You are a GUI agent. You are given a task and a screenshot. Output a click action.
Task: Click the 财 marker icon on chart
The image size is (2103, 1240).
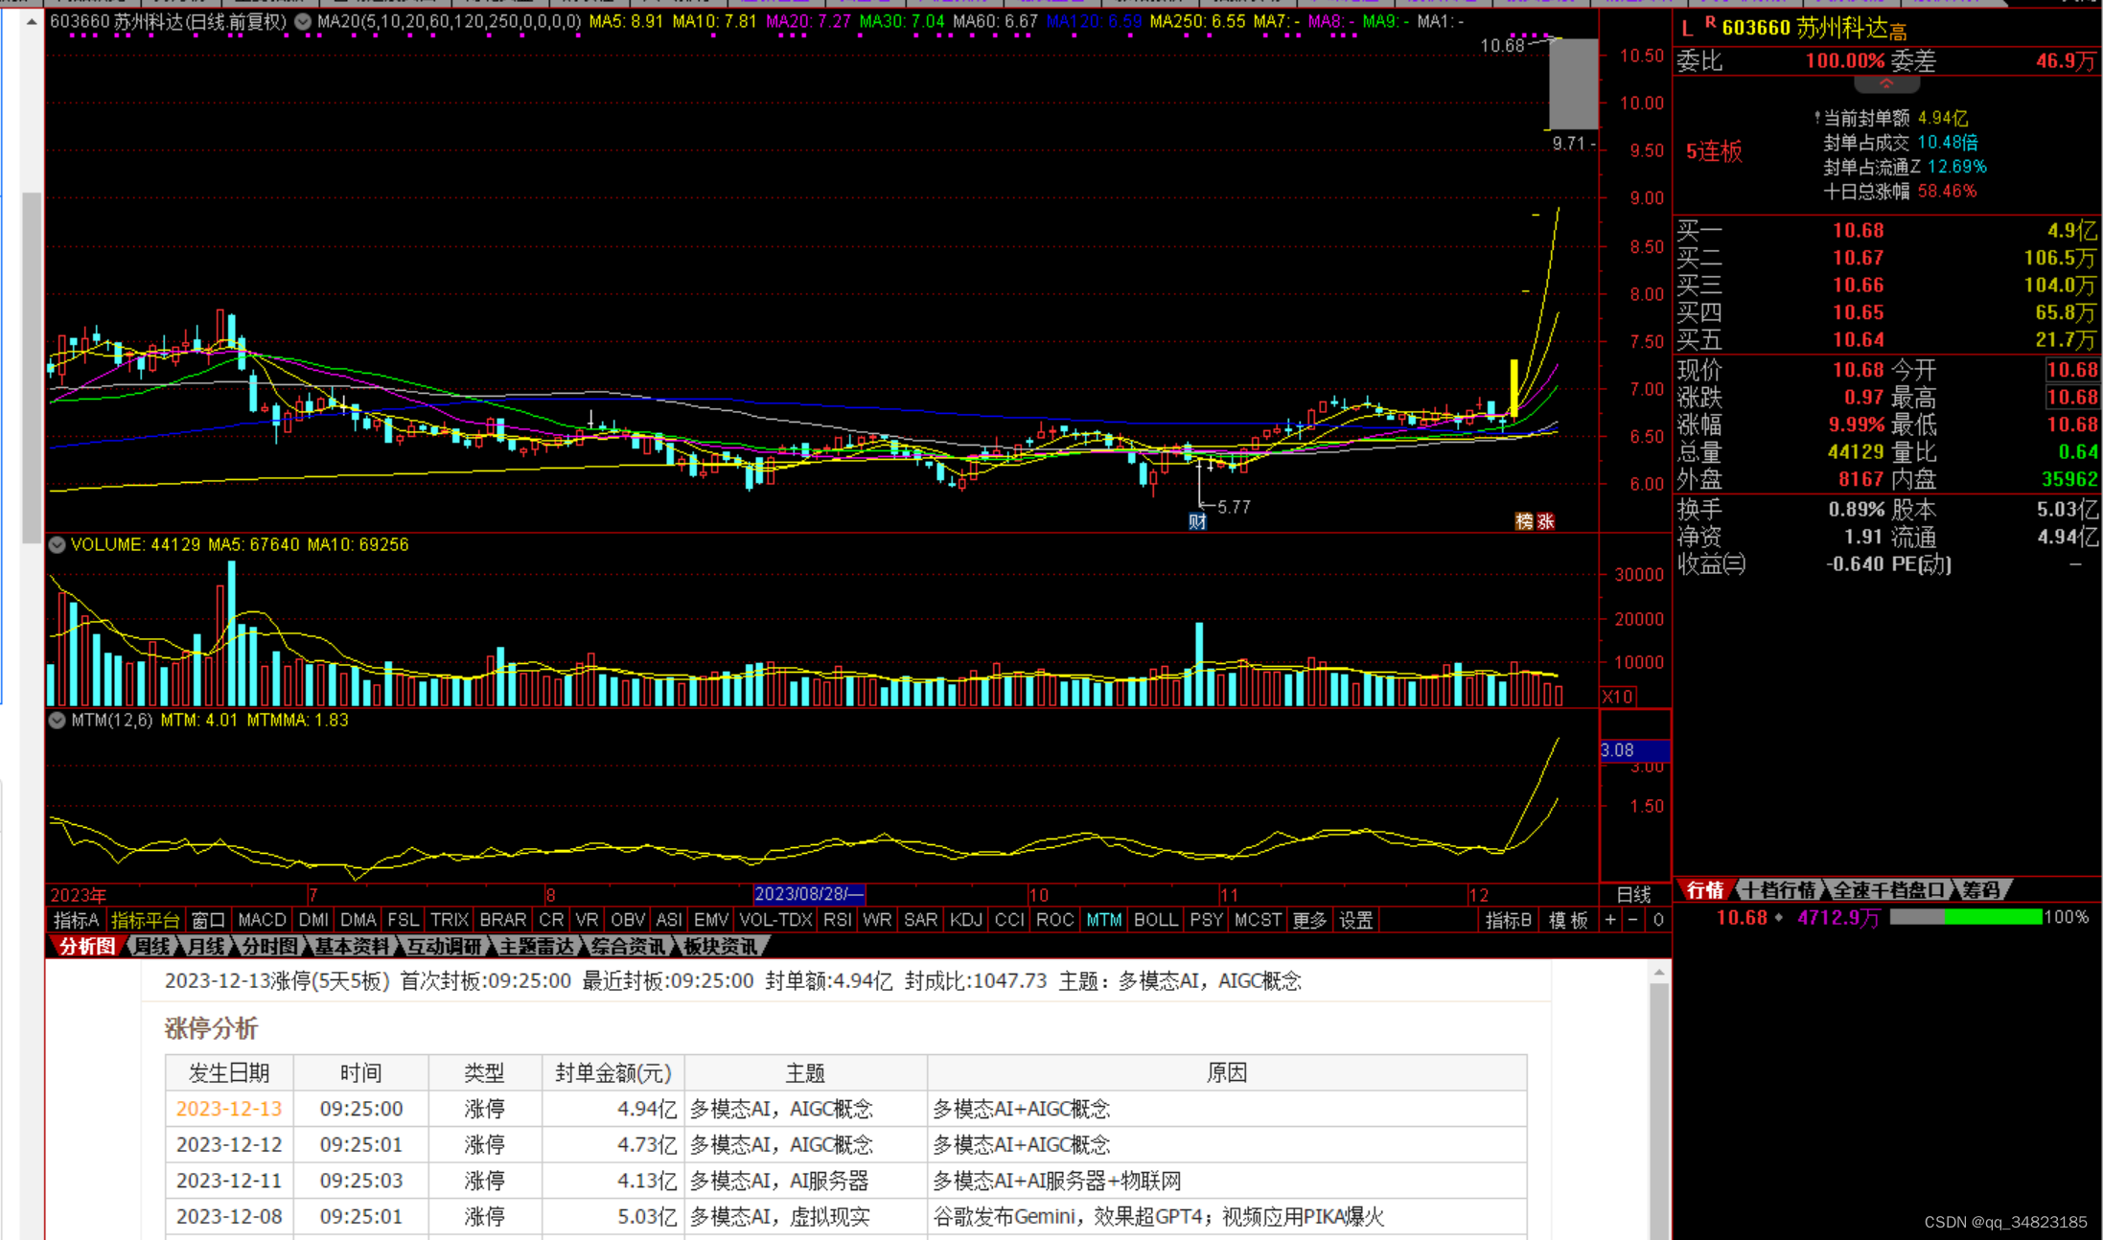click(x=1197, y=521)
